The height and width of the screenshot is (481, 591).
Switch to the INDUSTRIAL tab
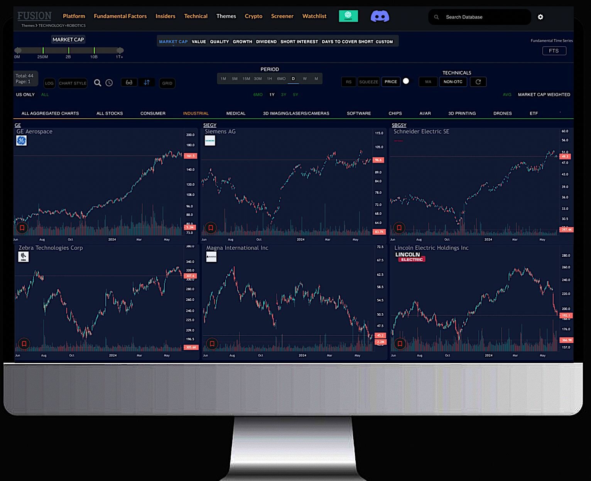click(x=196, y=113)
